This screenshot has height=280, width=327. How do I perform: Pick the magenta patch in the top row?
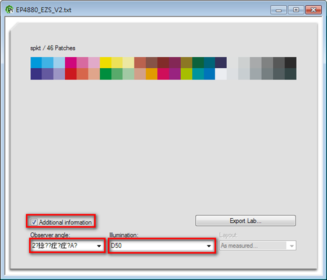(x=71, y=62)
